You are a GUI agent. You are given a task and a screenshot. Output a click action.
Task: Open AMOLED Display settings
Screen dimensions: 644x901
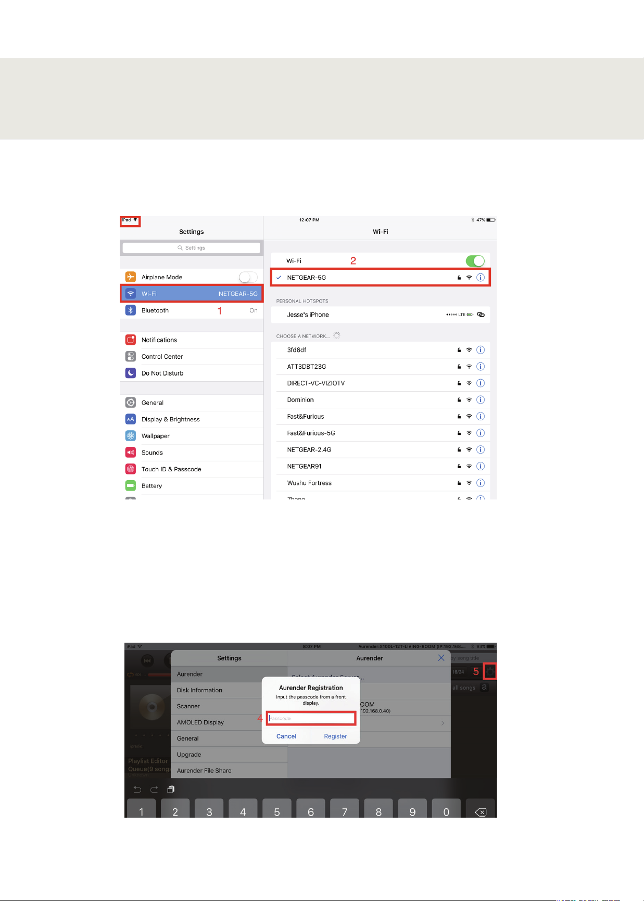click(229, 722)
